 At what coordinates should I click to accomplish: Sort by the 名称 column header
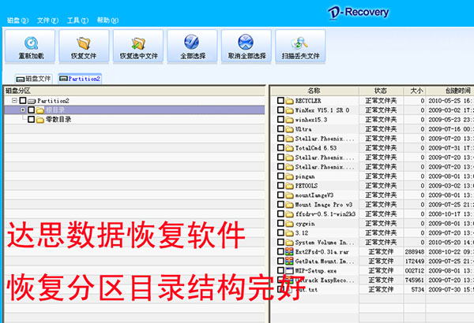pyautogui.click(x=314, y=91)
